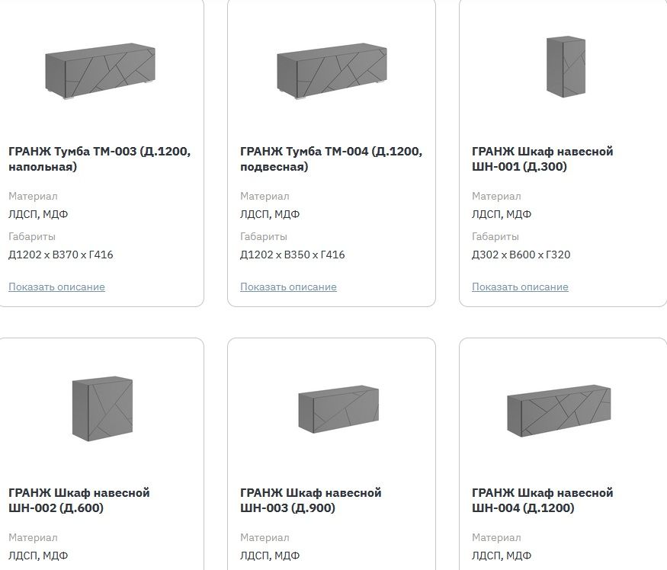Open ГРАНЖ Тумба ТМ-003 напольная title
Viewport: 667px width, 570px height.
coord(100,159)
